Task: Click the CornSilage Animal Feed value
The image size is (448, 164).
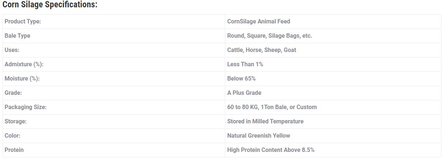Action: 259,22
